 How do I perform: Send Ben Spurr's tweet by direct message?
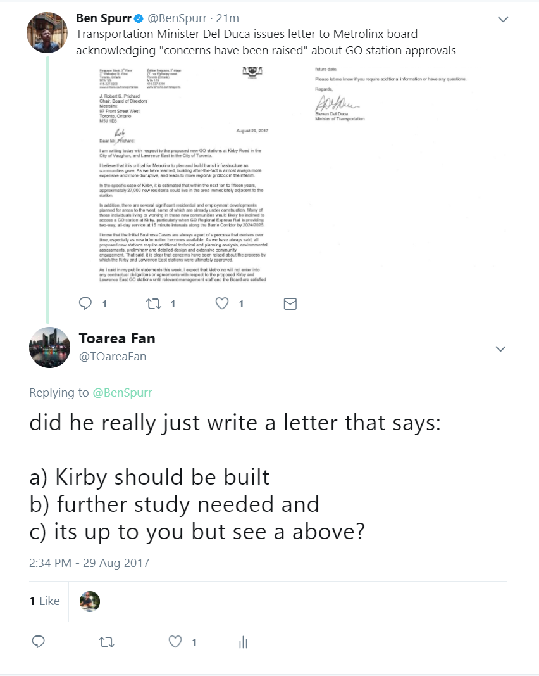290,304
